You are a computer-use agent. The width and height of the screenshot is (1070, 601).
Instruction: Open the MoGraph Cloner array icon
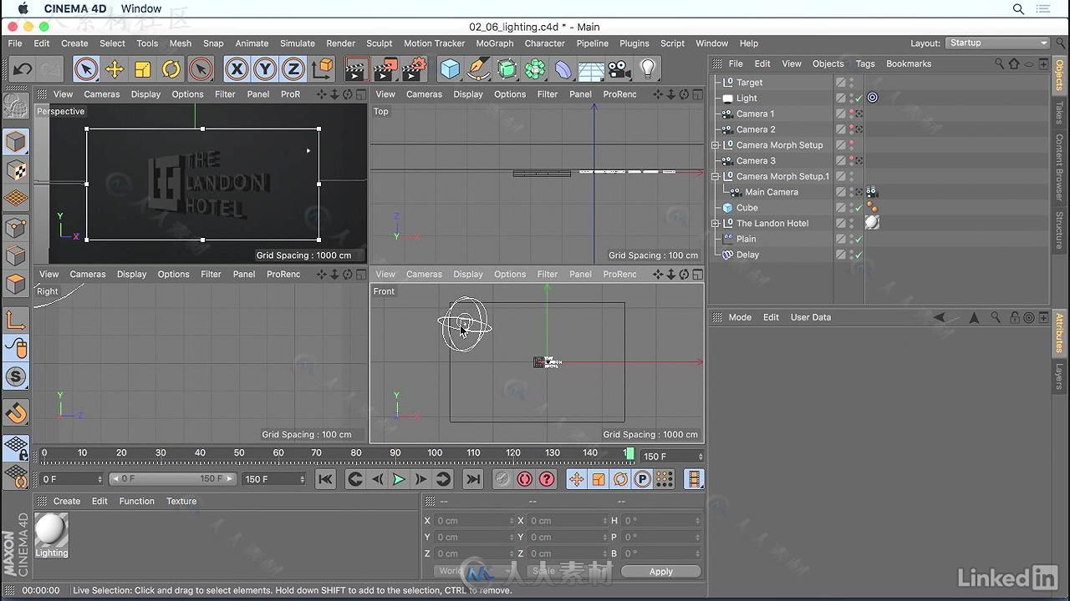tap(535, 68)
